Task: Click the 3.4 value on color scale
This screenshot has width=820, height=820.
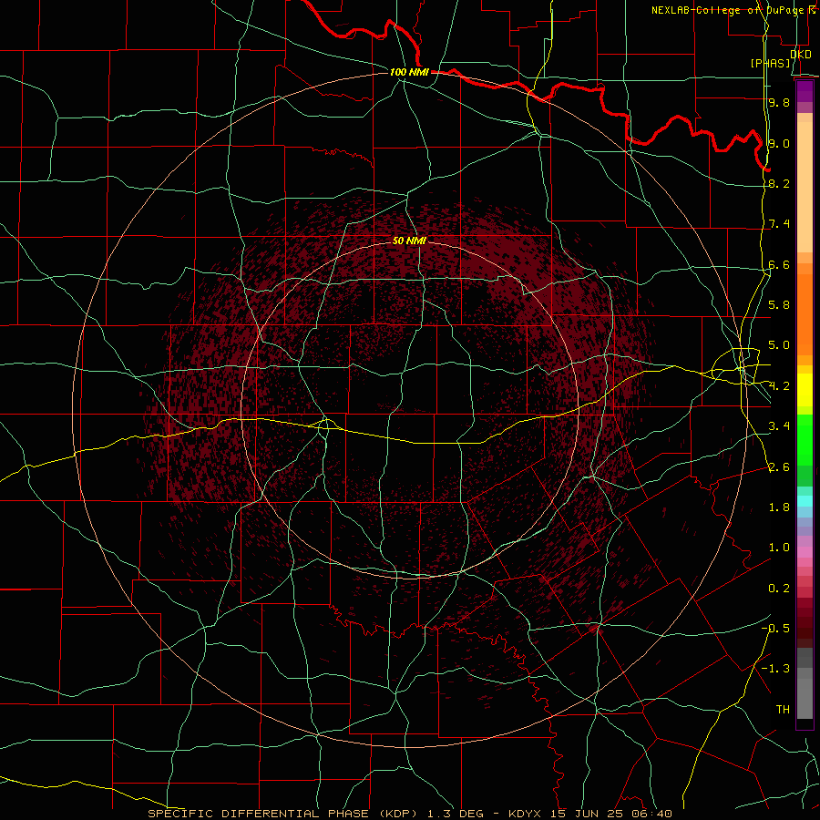Action: (779, 426)
